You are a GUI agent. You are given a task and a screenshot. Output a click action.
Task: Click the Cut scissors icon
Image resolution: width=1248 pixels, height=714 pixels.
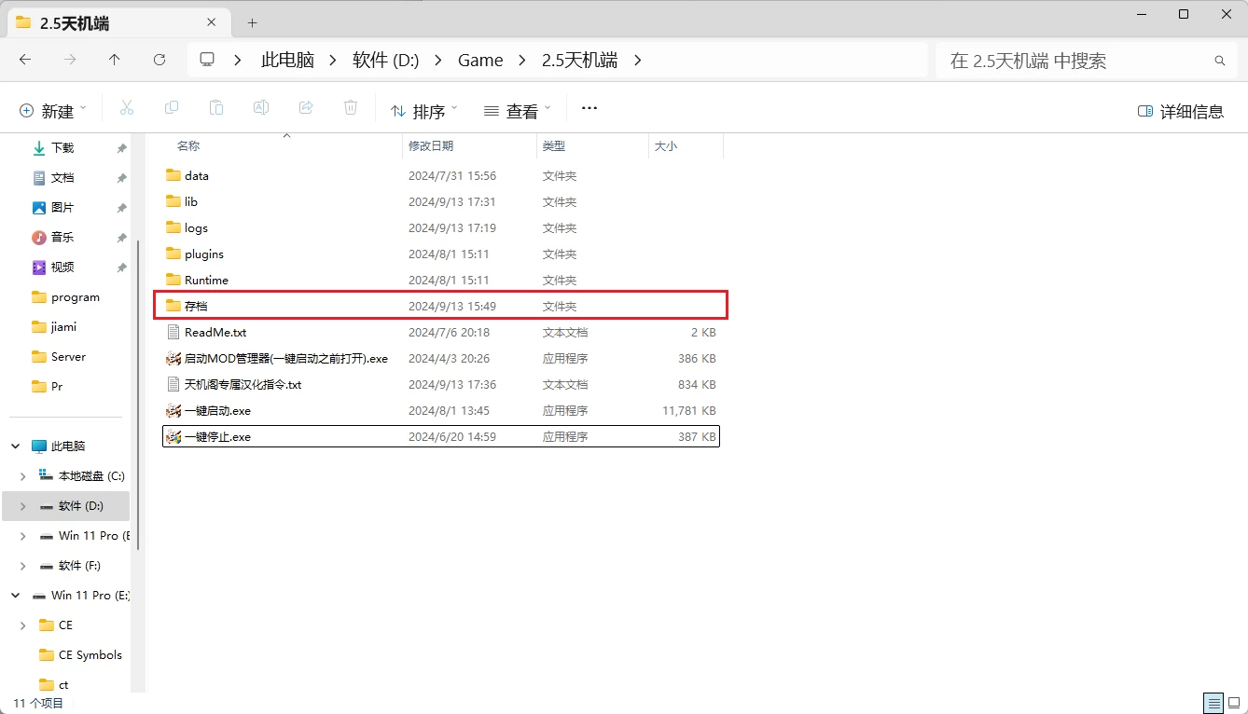click(x=127, y=108)
